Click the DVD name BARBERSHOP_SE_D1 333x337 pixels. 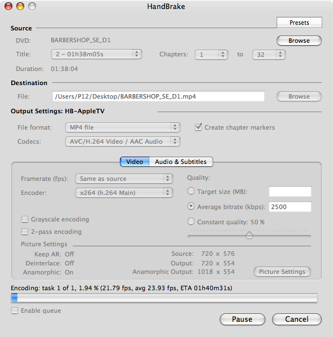point(81,40)
